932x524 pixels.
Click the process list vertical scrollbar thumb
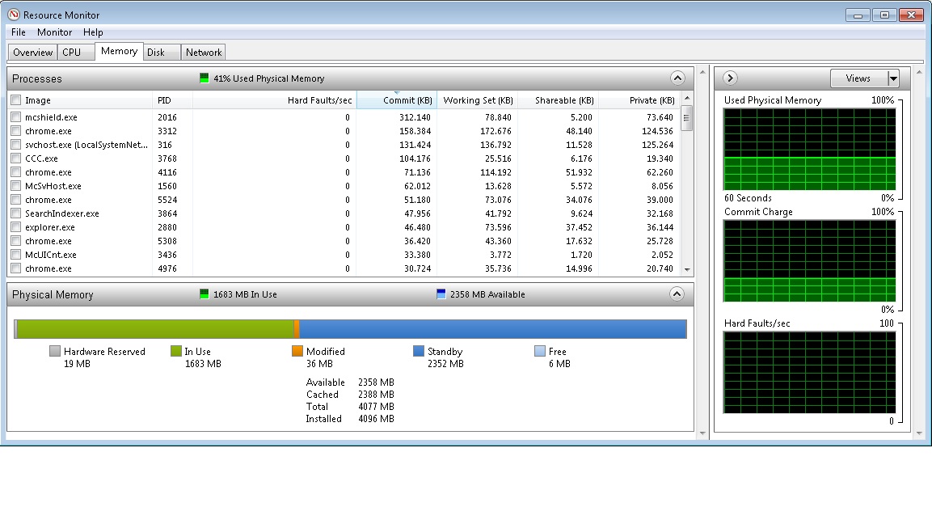coord(687,118)
